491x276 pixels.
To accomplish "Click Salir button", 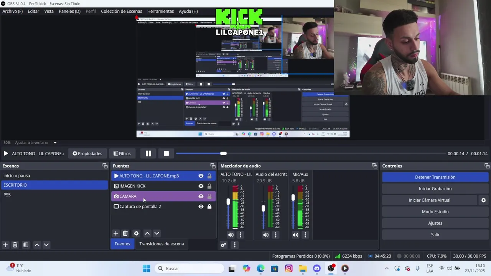I will click(x=435, y=235).
